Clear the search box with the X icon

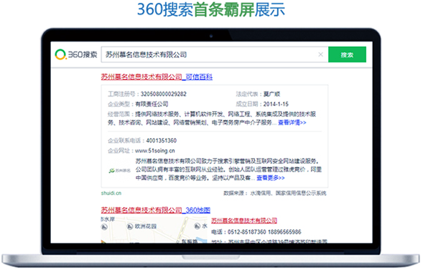[321, 54]
